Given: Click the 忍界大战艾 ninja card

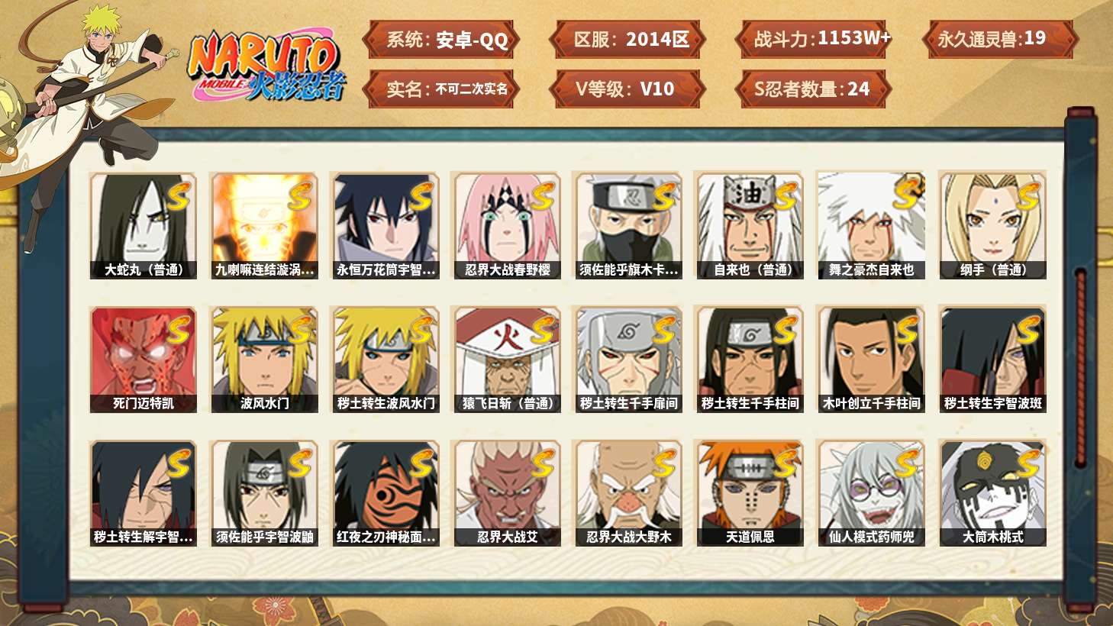Looking at the screenshot, I should coord(508,493).
